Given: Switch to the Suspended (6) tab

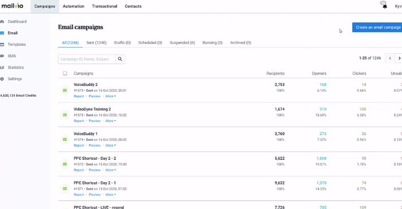Looking at the screenshot, I should point(182,43).
